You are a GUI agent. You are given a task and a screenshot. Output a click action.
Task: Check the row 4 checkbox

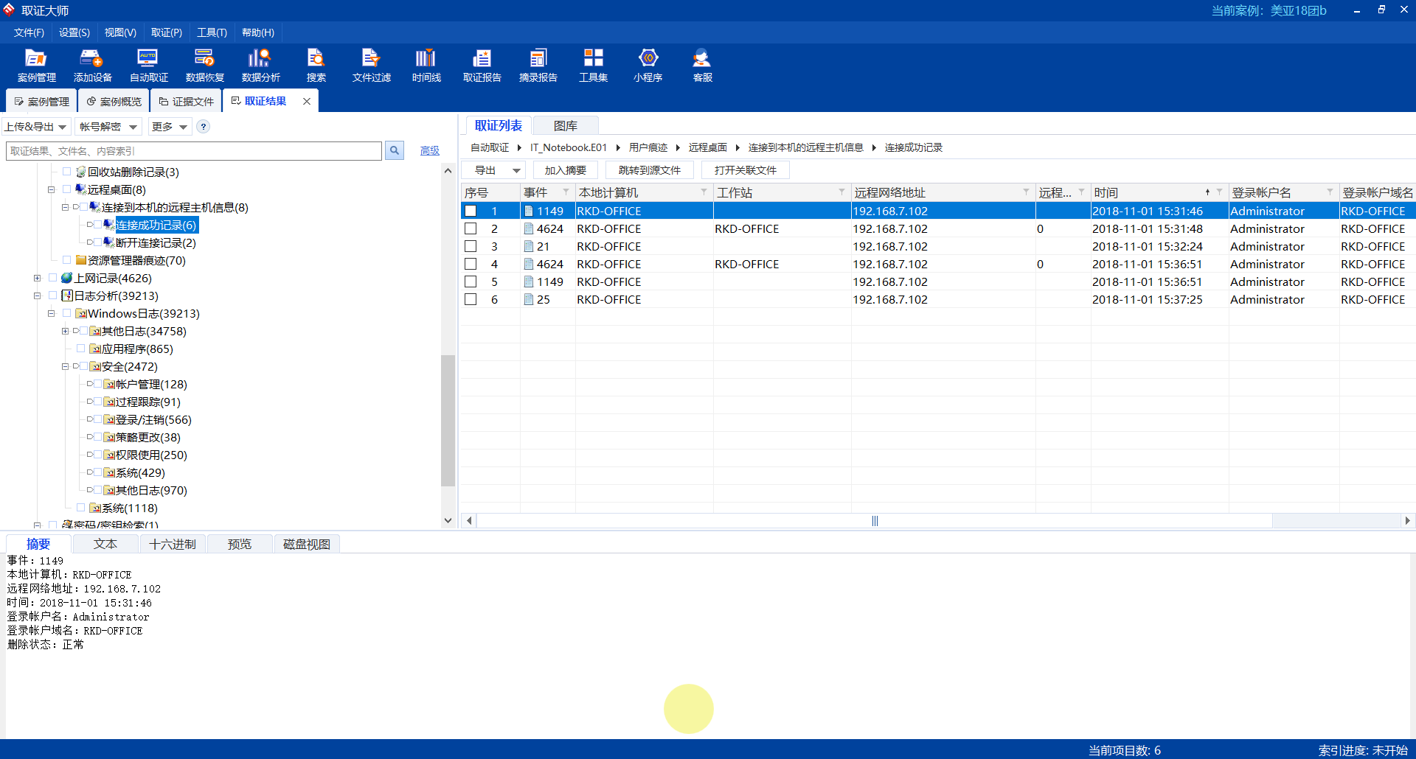[x=471, y=264]
